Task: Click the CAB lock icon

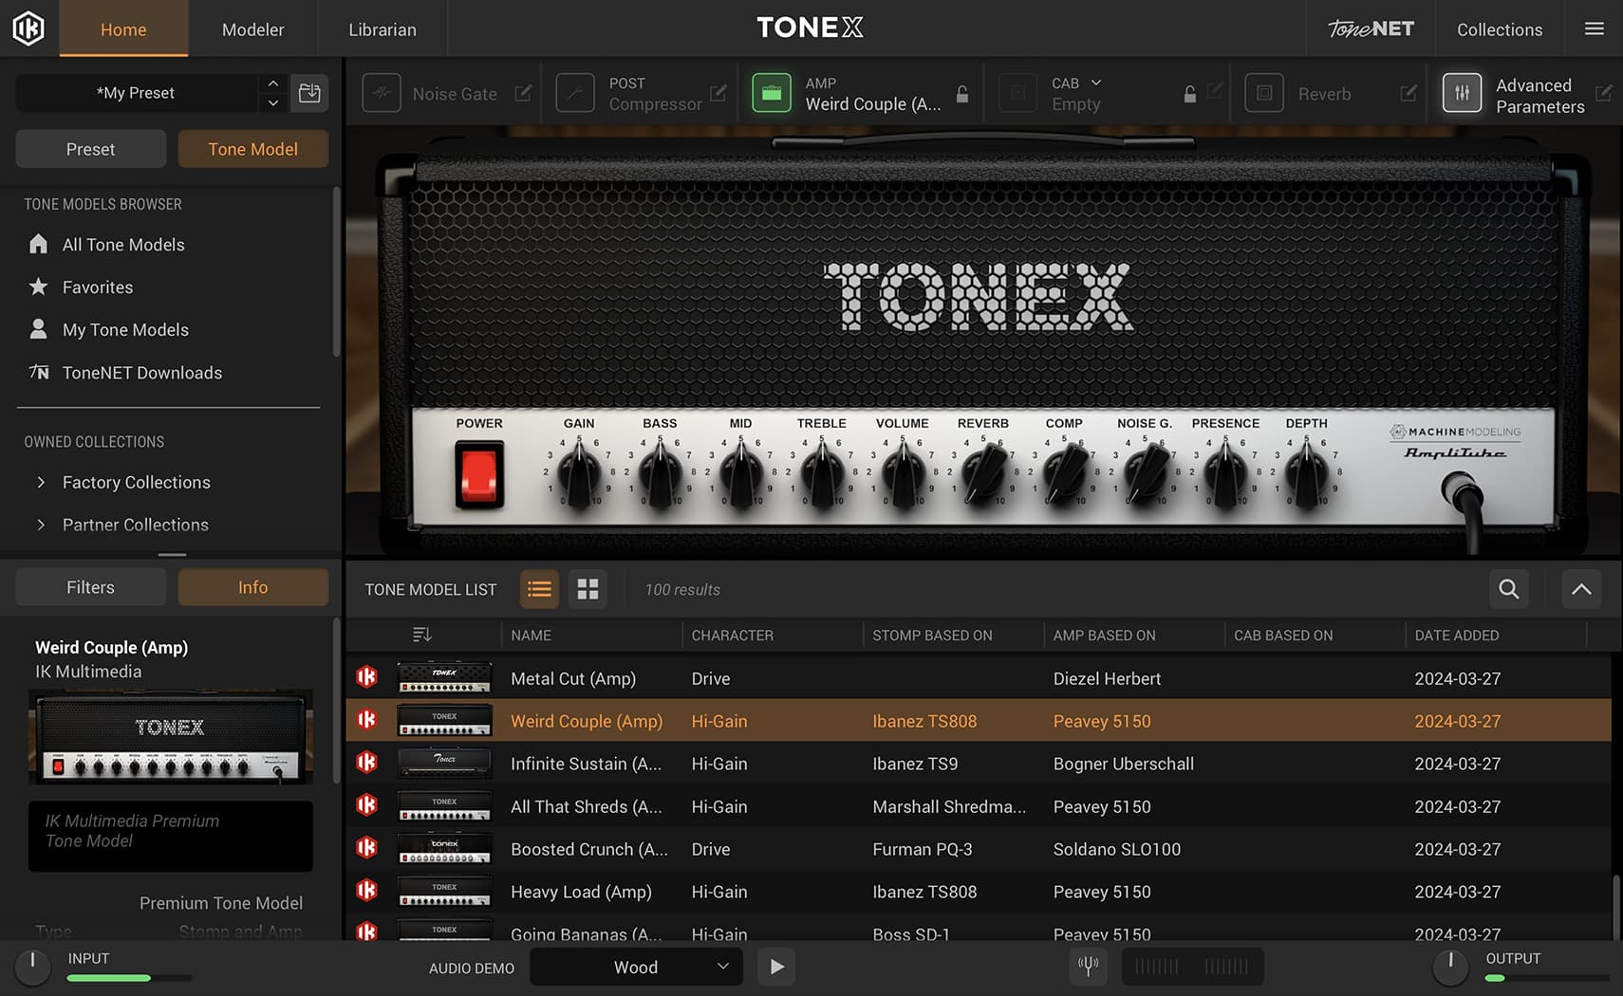Action: 1189,94
